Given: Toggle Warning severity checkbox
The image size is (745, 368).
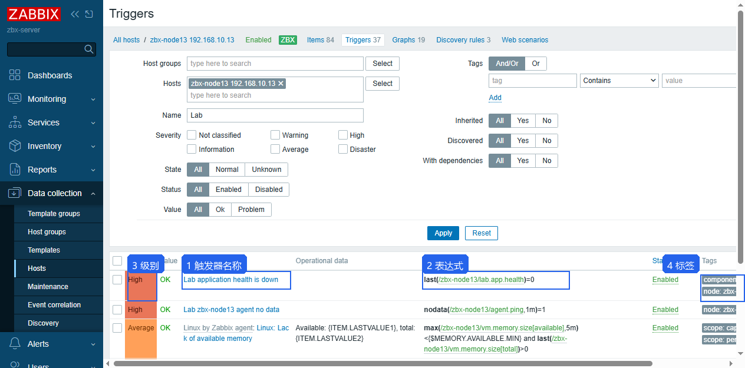Looking at the screenshot, I should tap(275, 135).
